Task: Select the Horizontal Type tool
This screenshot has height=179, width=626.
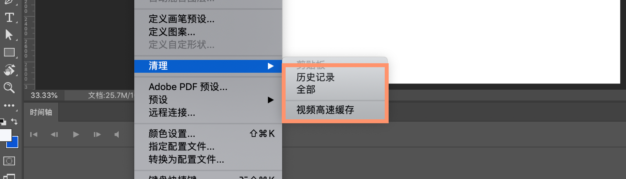Action: 9,17
